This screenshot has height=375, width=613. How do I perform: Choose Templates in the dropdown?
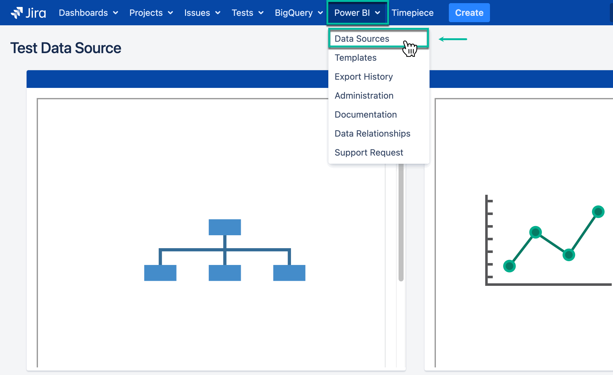pyautogui.click(x=356, y=58)
